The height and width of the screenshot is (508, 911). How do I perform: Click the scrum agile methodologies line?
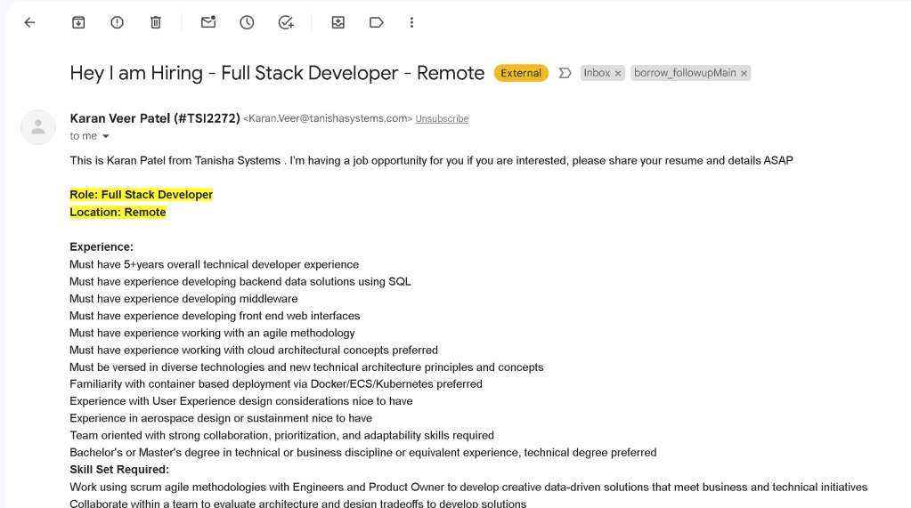click(468, 488)
